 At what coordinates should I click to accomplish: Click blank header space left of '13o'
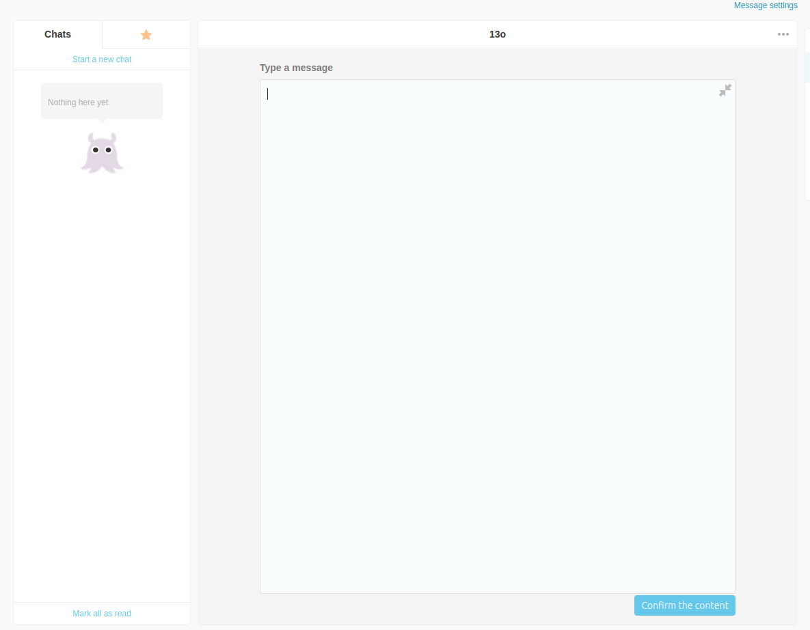342,34
